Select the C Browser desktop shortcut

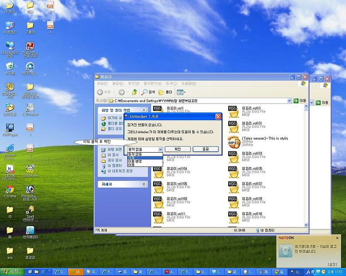click(x=30, y=109)
